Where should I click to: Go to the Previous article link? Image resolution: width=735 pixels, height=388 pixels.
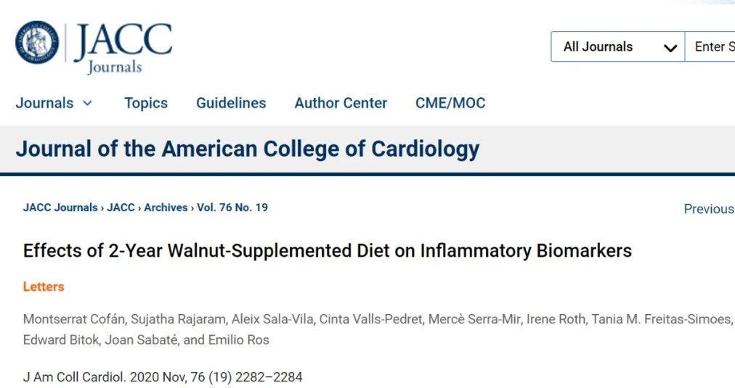[710, 209]
